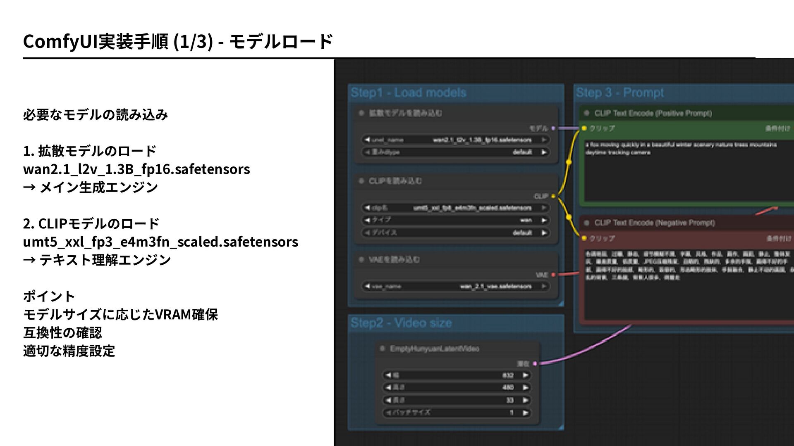Click the text wan2.1_l2v_1.3B_fp16.safetensors on slide
794x446 pixels.
point(136,169)
